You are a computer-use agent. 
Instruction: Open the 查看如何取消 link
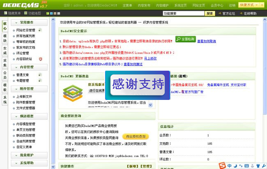pos(207,41)
